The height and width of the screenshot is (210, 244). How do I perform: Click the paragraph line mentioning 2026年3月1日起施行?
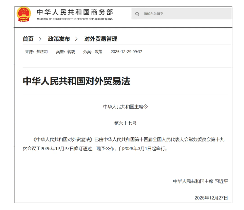pyautogui.click(x=96, y=149)
